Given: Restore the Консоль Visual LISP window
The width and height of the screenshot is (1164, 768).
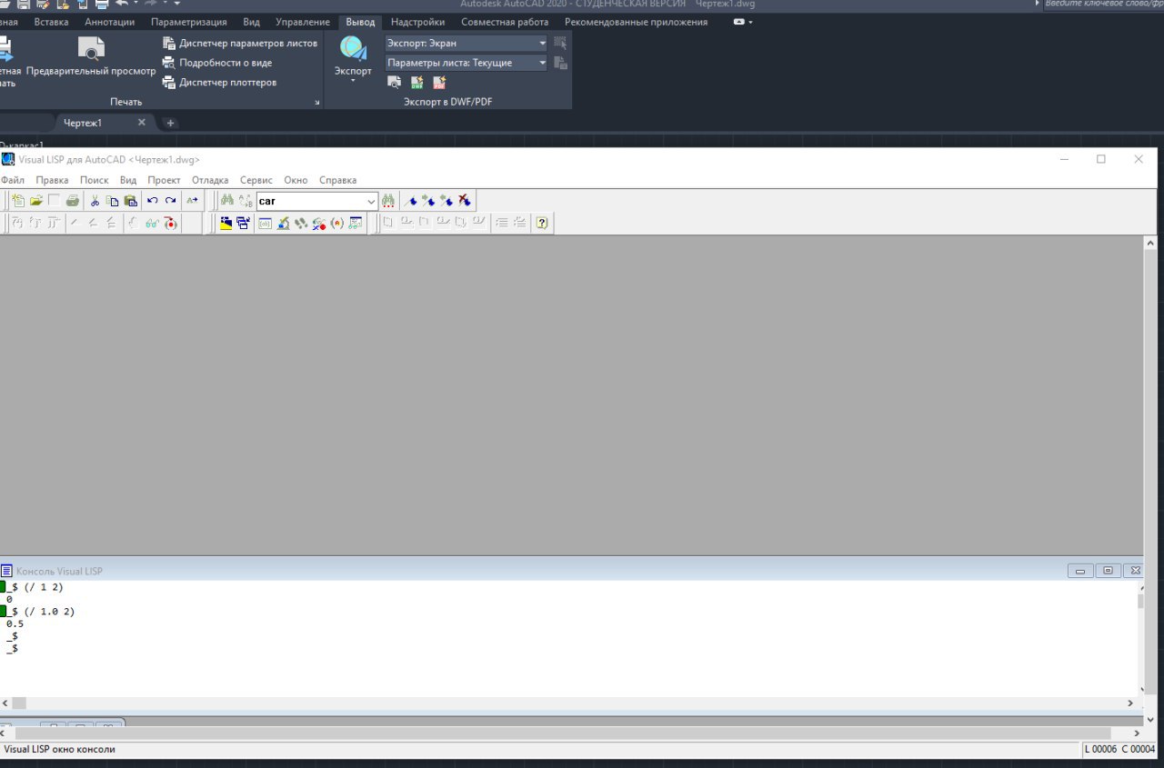Looking at the screenshot, I should tap(1108, 571).
